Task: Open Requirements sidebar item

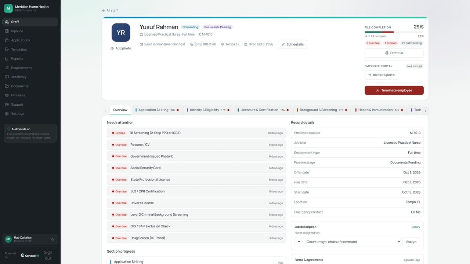Action: tap(30, 68)
